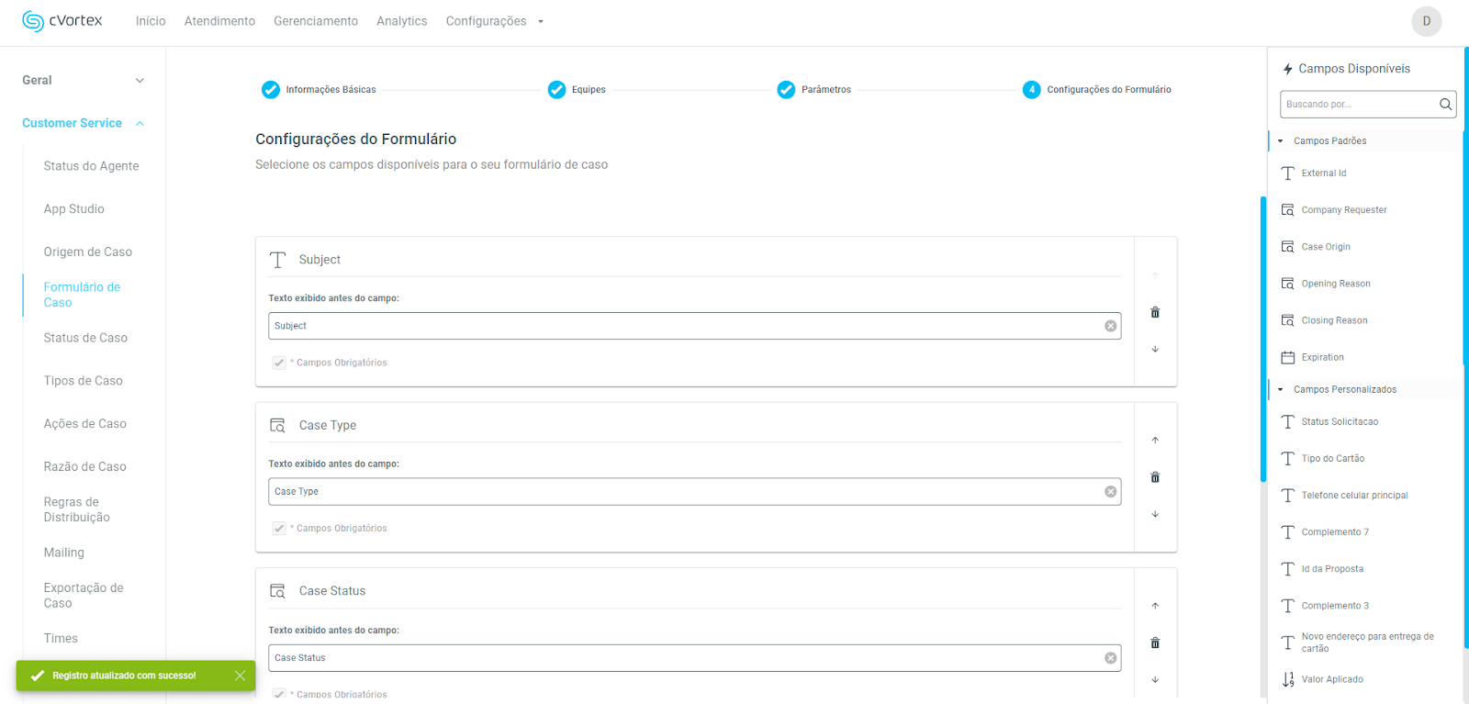Toggle Campos Obrigatórios checkbox for Case Status
1469x704 pixels.
(x=279, y=694)
